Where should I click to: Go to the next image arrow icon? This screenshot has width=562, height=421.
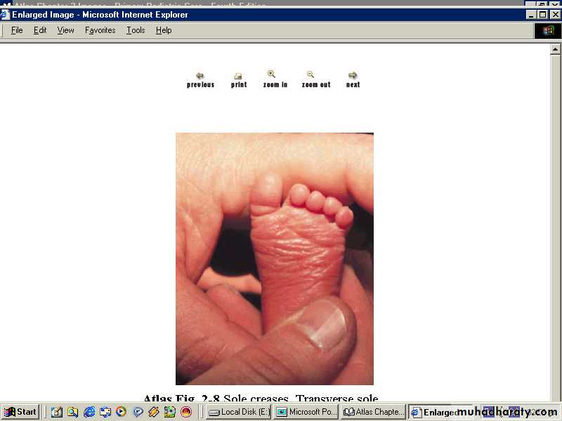pos(353,76)
